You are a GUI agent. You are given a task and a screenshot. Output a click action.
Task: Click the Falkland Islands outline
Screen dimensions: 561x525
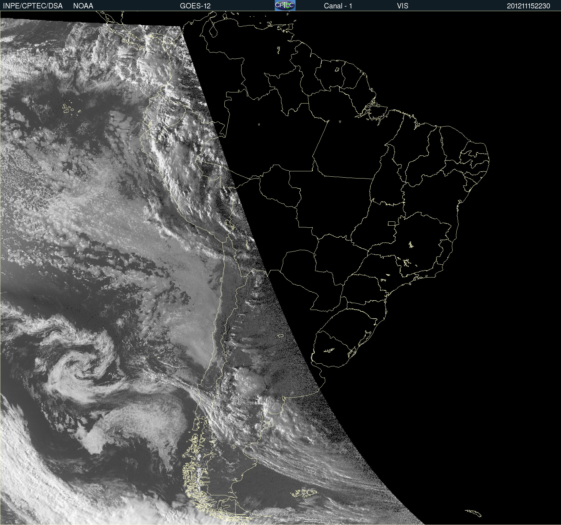tap(304, 493)
